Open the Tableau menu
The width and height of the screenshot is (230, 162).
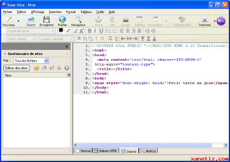86,12
